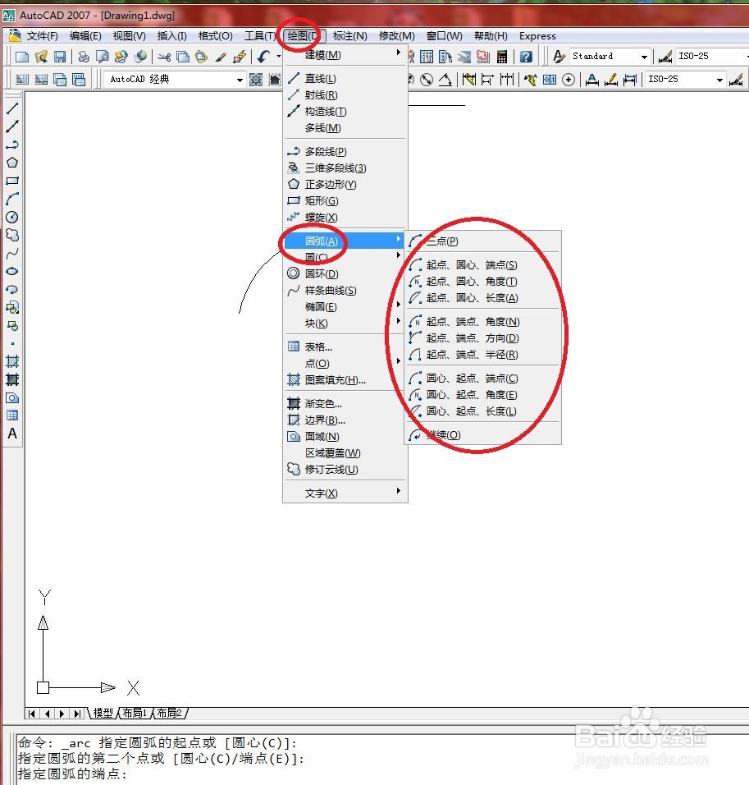Open the 文件(F) menu

pyautogui.click(x=42, y=36)
